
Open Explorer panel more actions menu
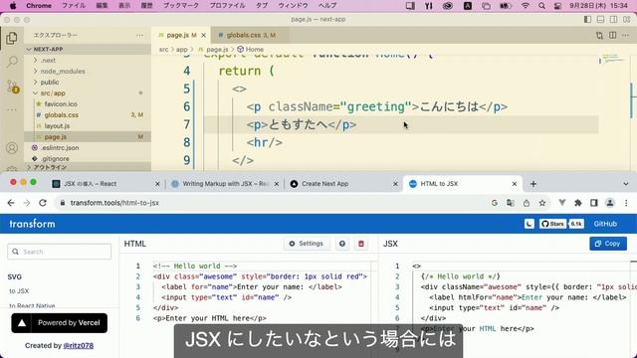pos(139,36)
